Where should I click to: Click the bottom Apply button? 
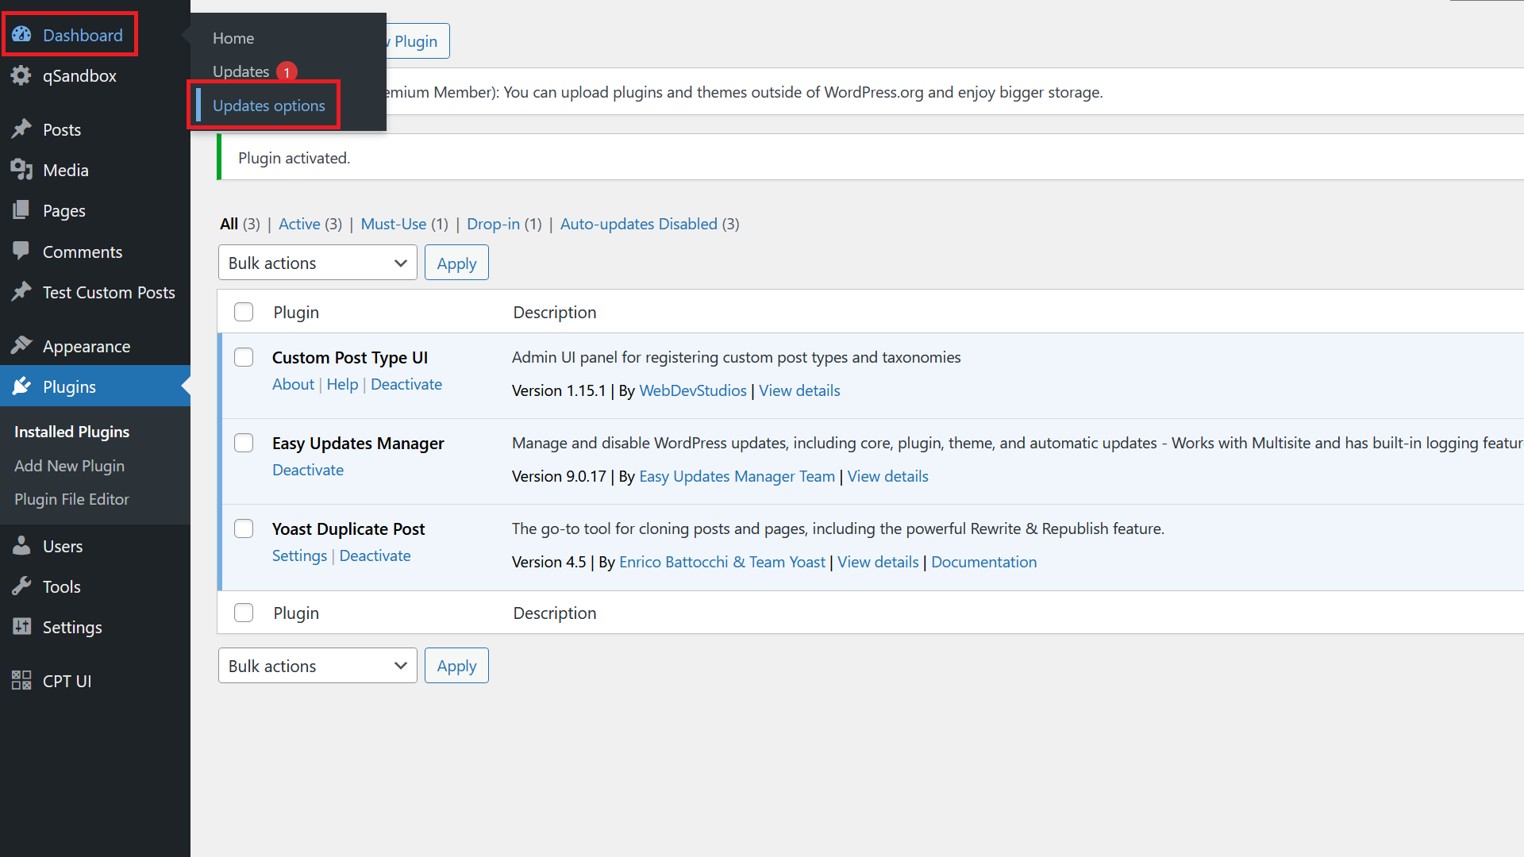pos(456,666)
